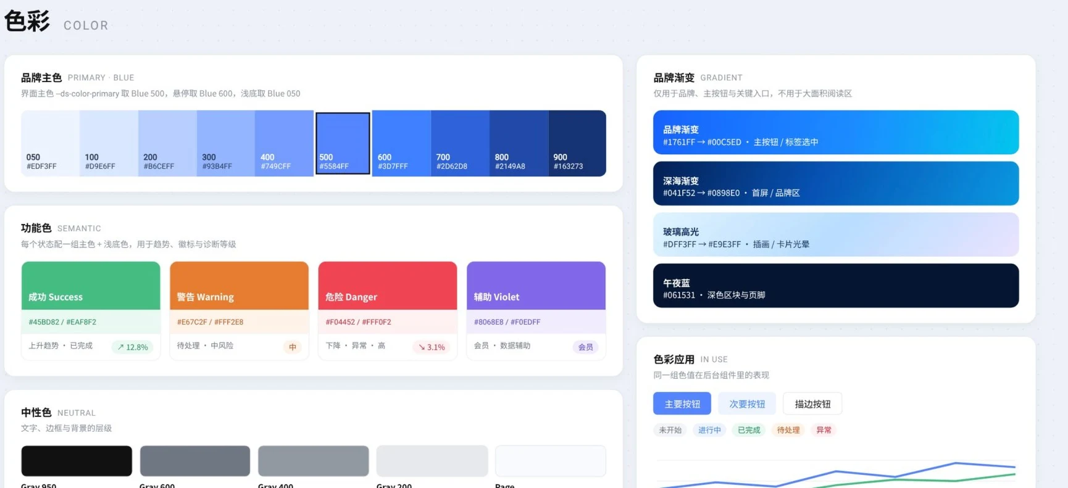The image size is (1068, 488).
Task: Select the Blue 900 #163273 swatch
Action: click(577, 143)
